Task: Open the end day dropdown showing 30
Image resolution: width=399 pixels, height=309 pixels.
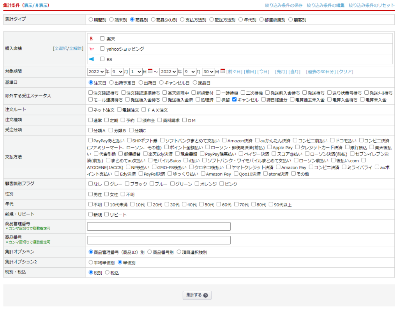Action: pyautogui.click(x=208, y=72)
